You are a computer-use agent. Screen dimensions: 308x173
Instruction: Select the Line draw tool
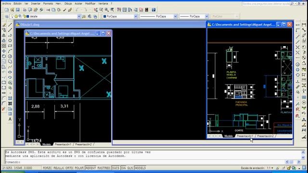(x=10, y=25)
